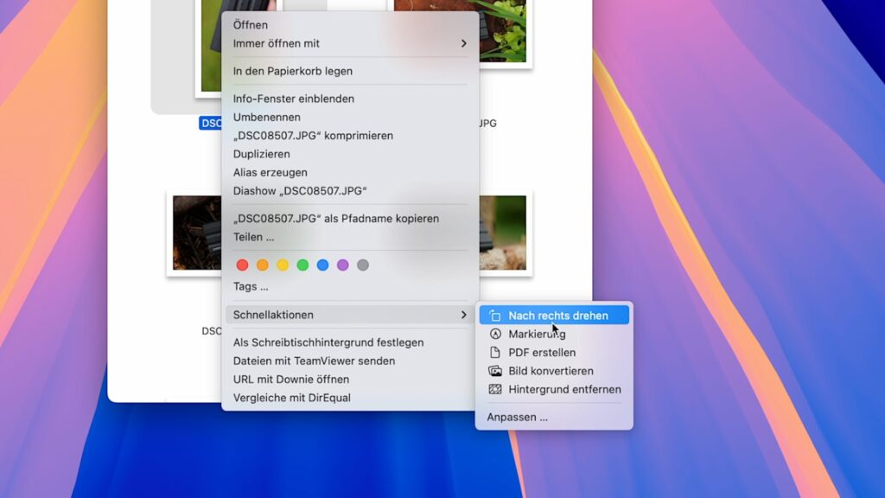Click the Markierung pencil icon
885x498 pixels.
494,334
